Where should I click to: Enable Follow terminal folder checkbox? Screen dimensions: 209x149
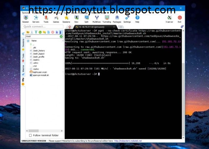pyautogui.click(x=30, y=135)
